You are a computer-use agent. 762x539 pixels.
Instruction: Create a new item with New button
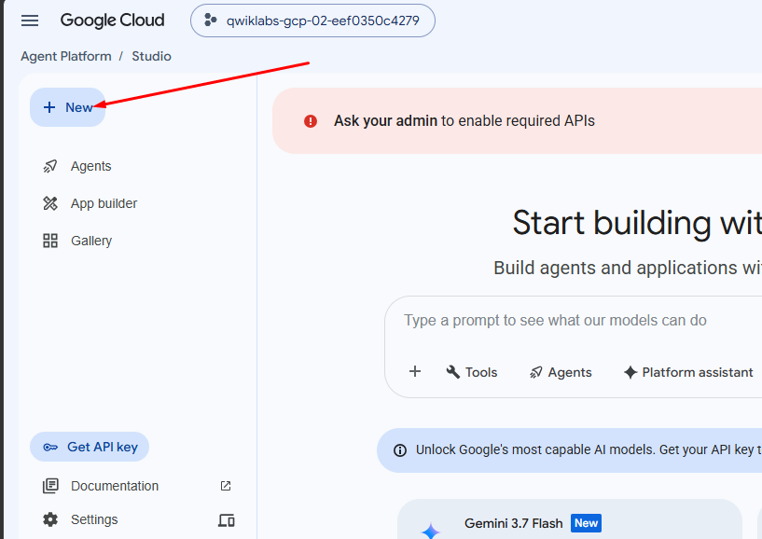(67, 107)
